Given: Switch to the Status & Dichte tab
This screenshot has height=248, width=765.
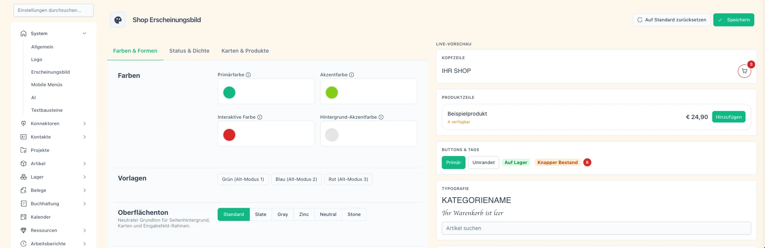Looking at the screenshot, I should point(189,51).
